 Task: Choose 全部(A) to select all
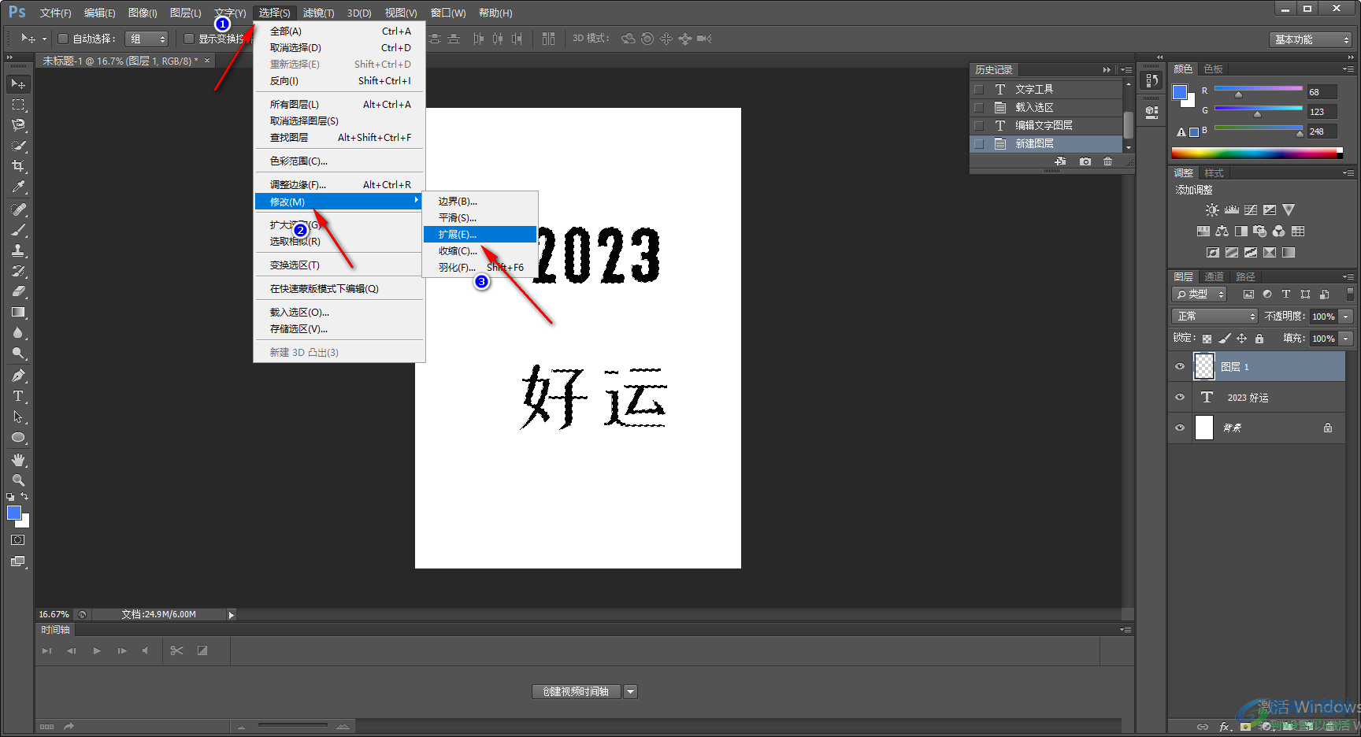click(339, 31)
